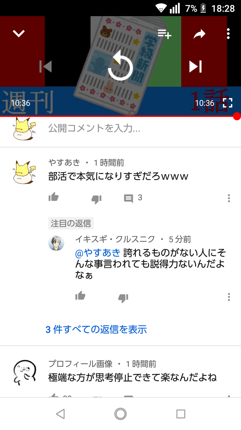The height and width of the screenshot is (430, 241).
Task: Tap the @やすあき mention link
Action: click(97, 252)
